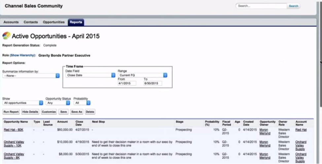Click the Type column header
322x164 pixels.
pos(37,122)
